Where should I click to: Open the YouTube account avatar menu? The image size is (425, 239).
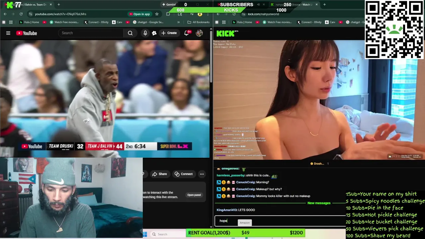pyautogui.click(x=199, y=33)
